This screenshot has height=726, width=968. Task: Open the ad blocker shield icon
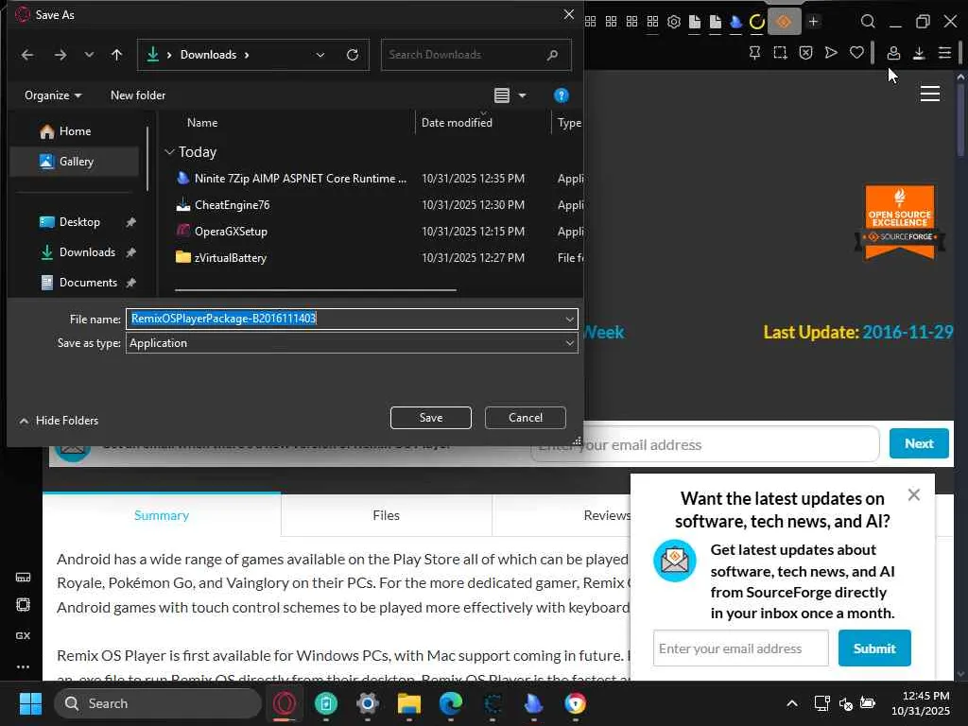(805, 53)
